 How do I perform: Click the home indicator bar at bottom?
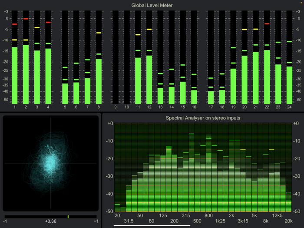pos(152,225)
